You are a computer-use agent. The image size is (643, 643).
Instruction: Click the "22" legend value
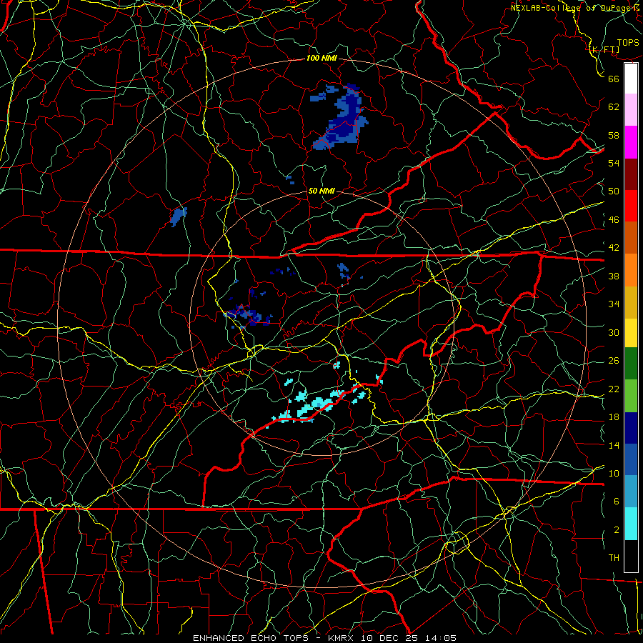614,389
